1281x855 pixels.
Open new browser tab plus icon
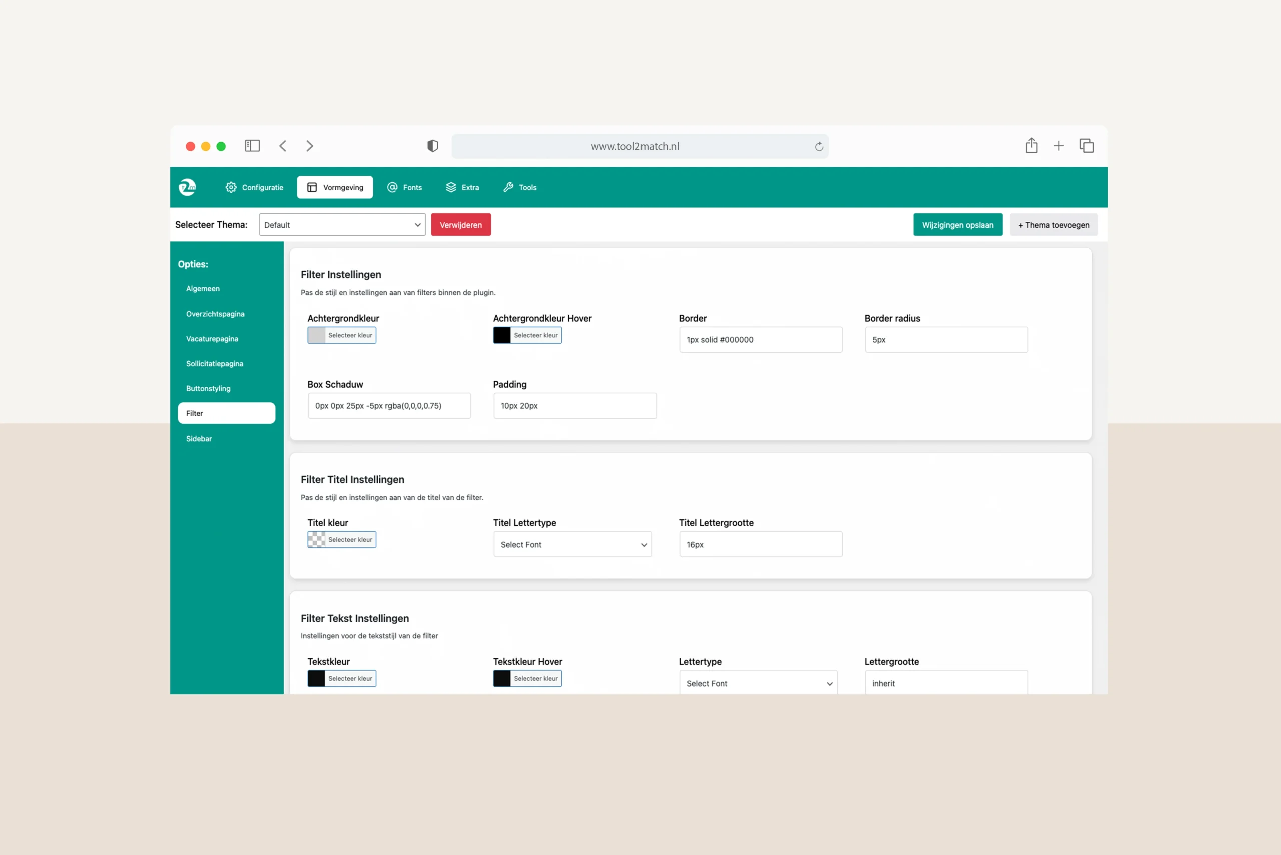(1058, 146)
